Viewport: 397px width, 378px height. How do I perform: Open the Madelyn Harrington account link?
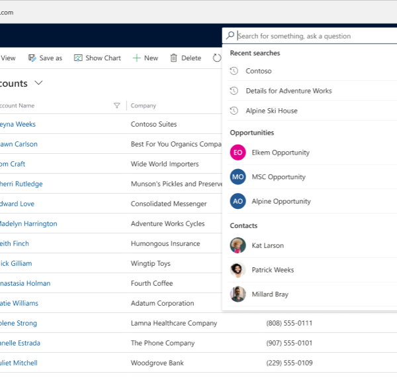(28, 223)
